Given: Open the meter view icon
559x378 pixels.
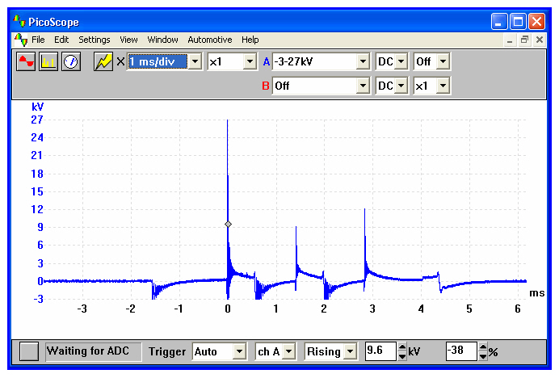Looking at the screenshot, I should coord(71,62).
